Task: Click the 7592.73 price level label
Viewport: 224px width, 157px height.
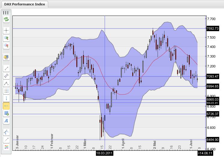Action: tap(213, 28)
